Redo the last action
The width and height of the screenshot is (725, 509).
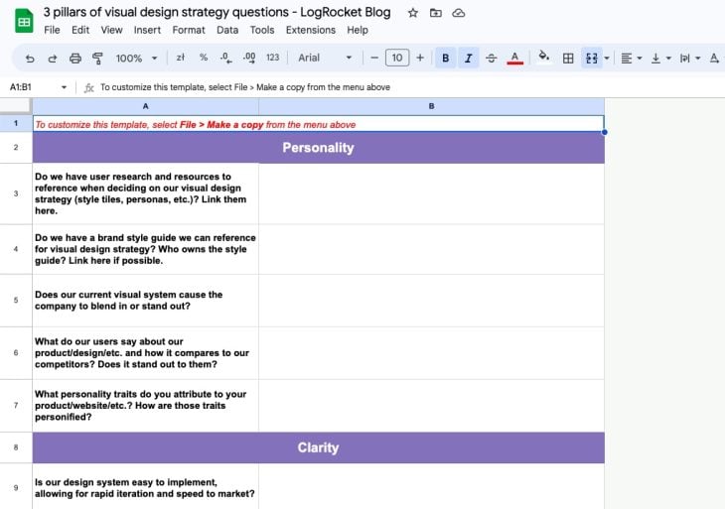(x=53, y=59)
